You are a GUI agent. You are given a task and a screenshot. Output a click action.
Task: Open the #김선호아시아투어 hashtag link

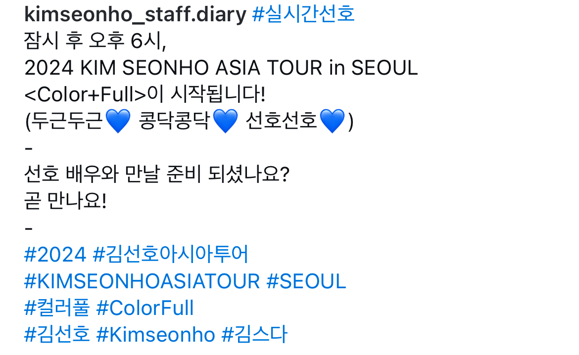171,255
